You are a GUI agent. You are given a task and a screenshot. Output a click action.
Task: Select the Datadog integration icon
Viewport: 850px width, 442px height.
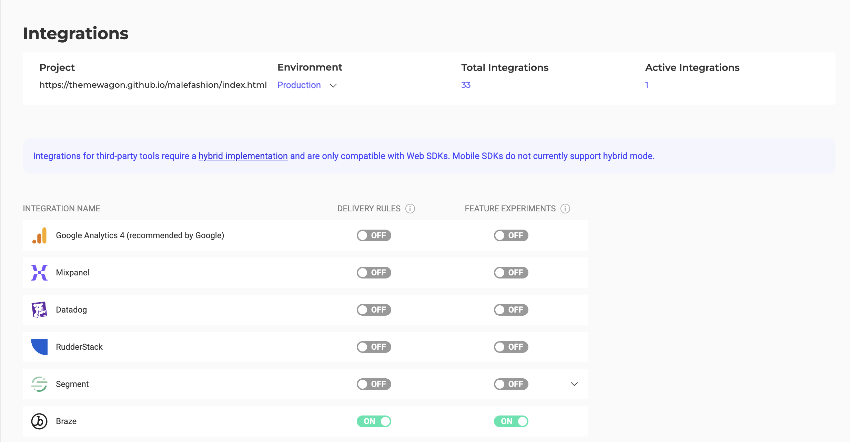point(39,309)
